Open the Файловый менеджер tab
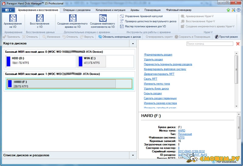This screenshot has height=166, width=243. (x=179, y=10)
